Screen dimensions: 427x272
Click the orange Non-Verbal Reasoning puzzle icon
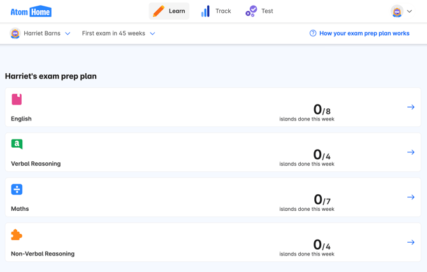tap(17, 234)
